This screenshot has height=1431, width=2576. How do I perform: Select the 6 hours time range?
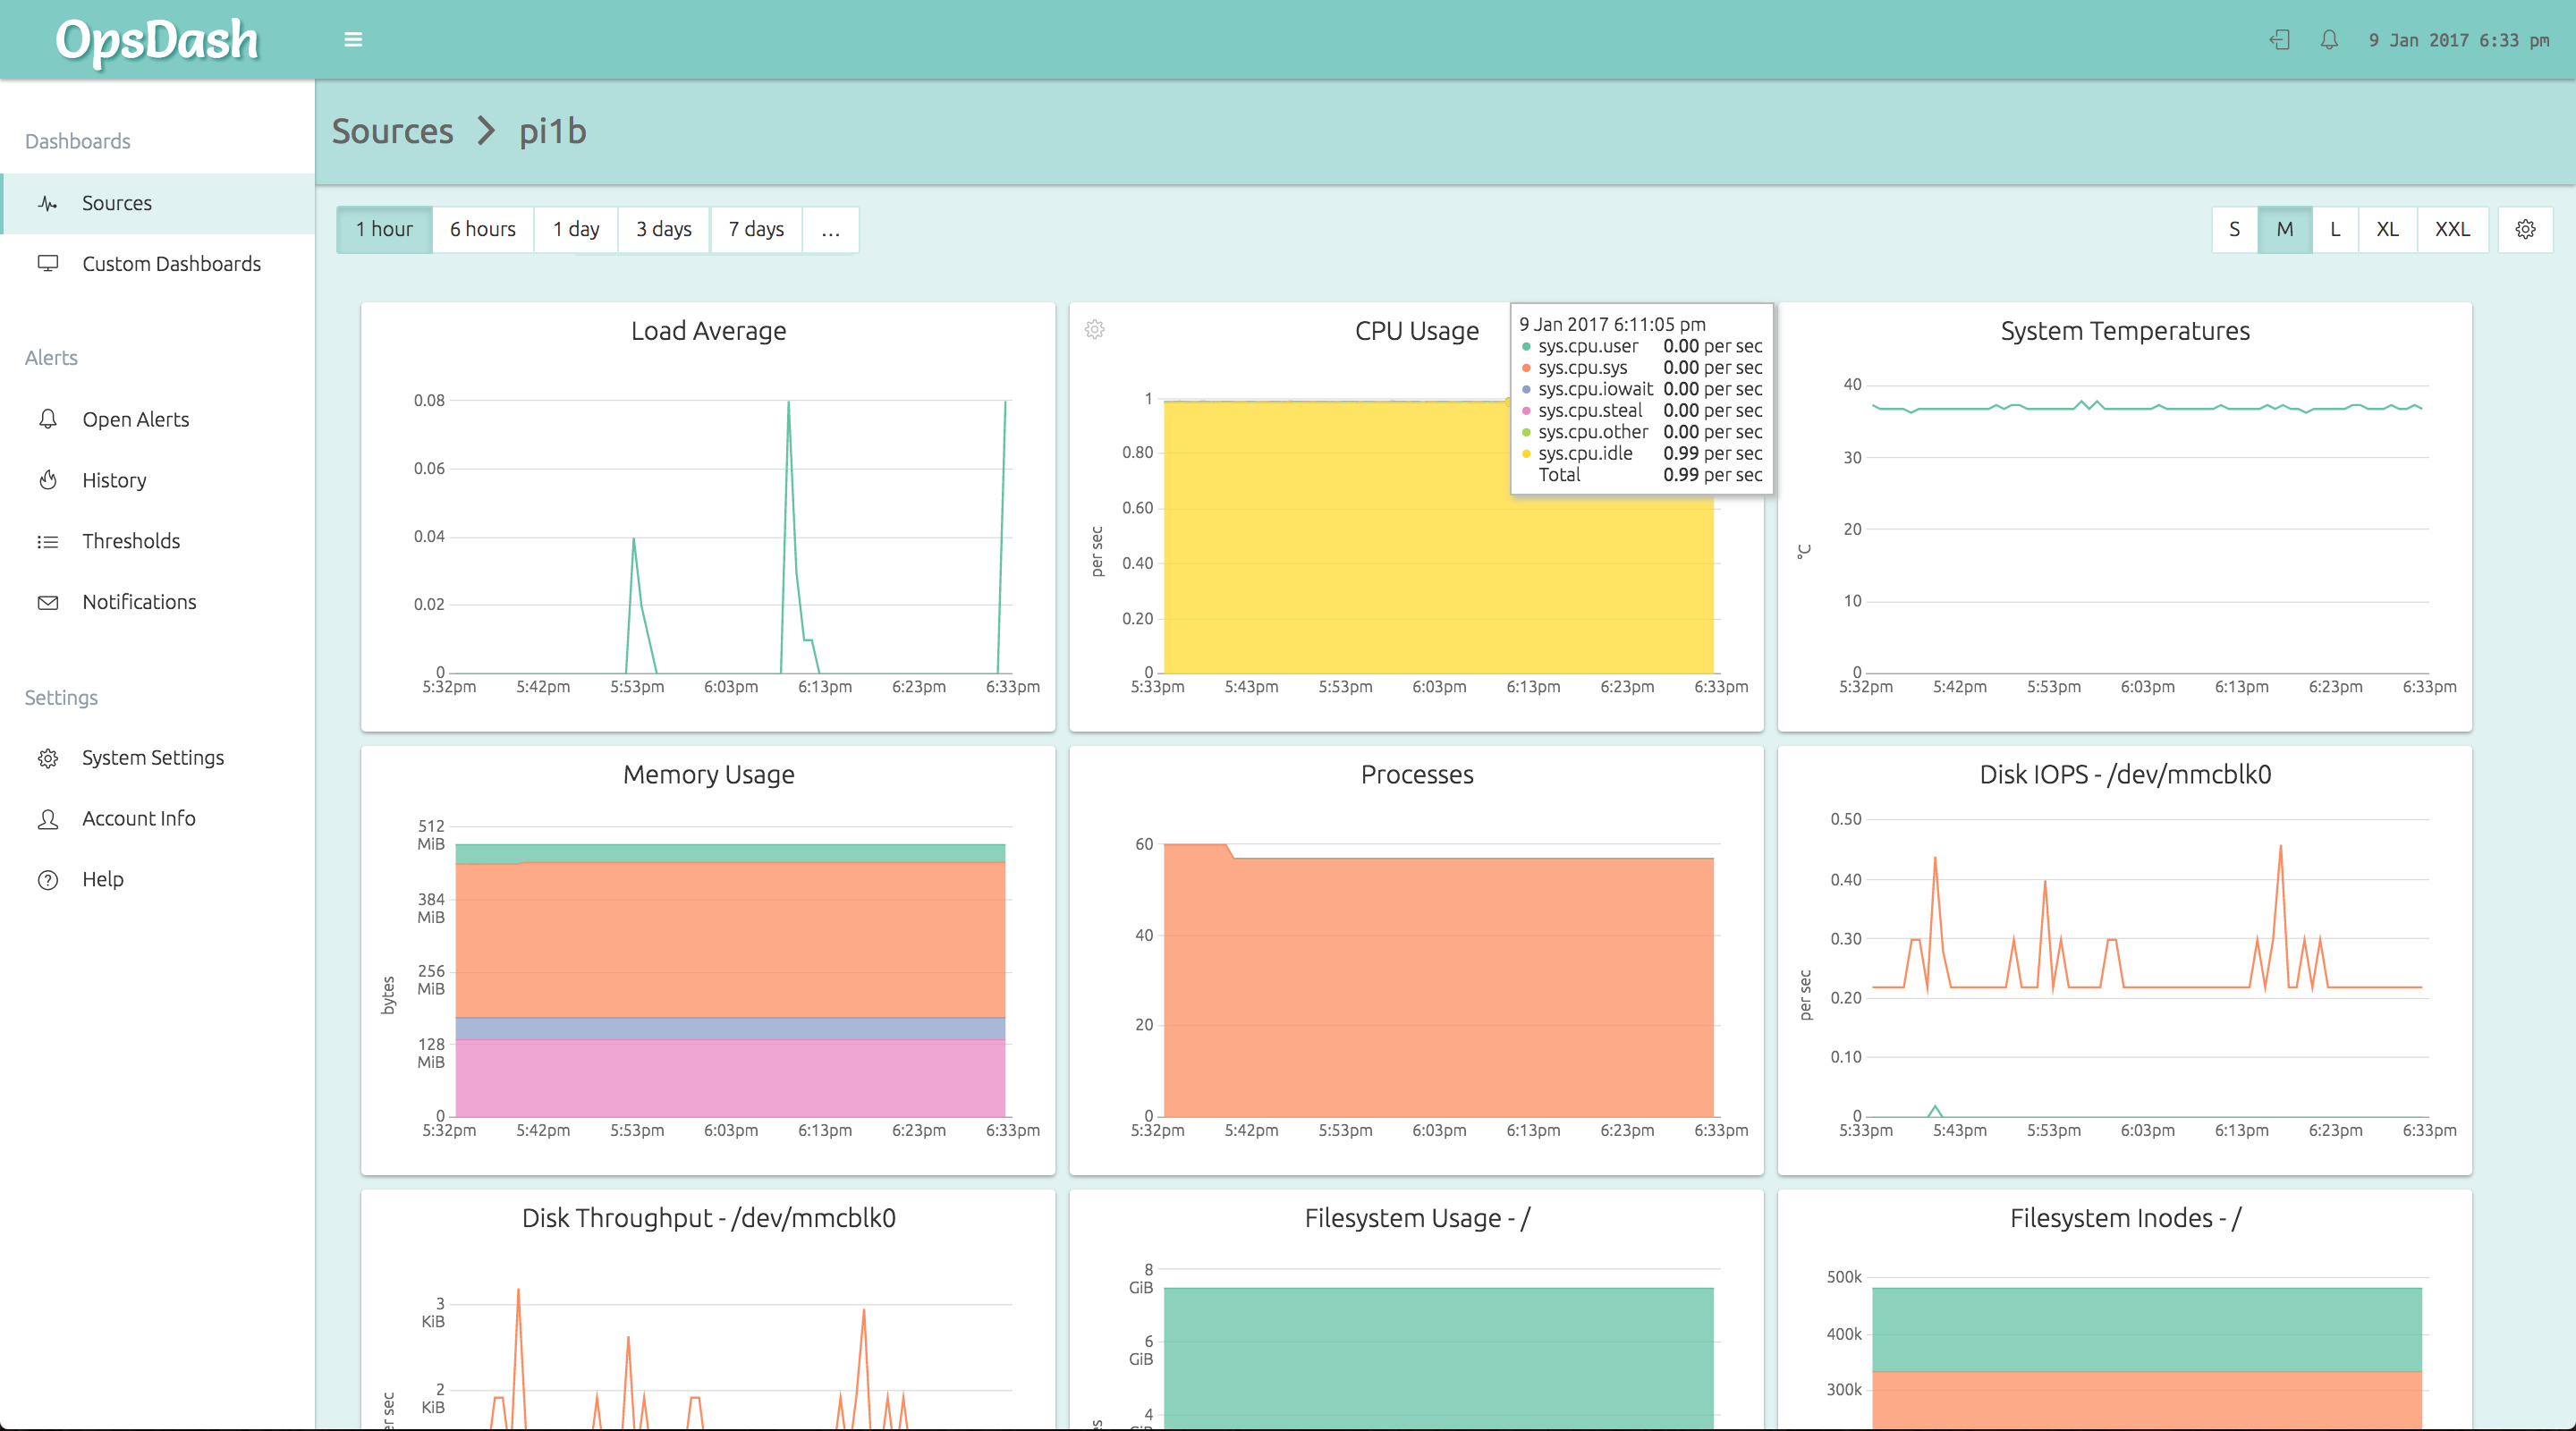click(x=483, y=230)
